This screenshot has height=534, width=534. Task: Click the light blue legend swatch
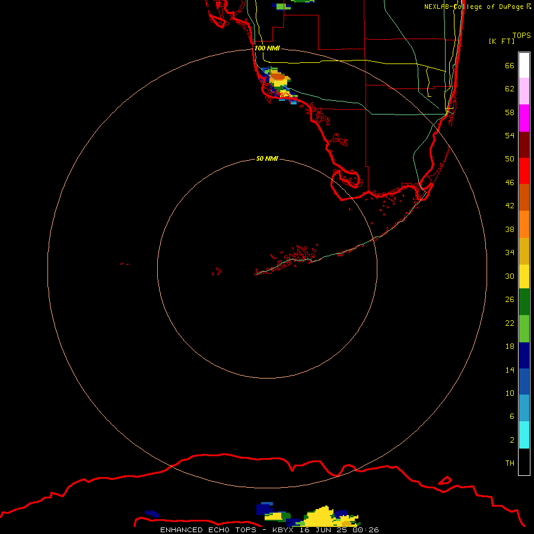(524, 408)
